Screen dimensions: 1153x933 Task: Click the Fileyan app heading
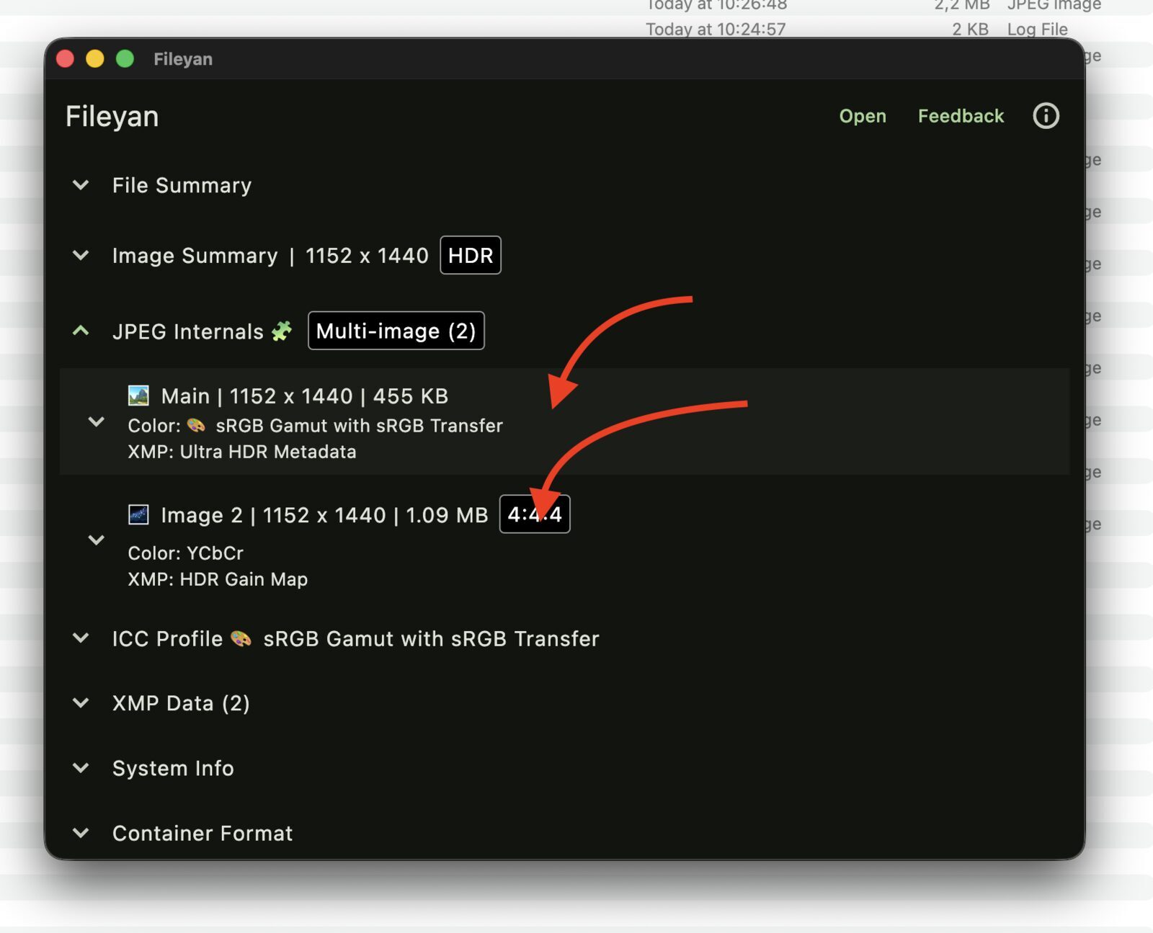point(112,116)
